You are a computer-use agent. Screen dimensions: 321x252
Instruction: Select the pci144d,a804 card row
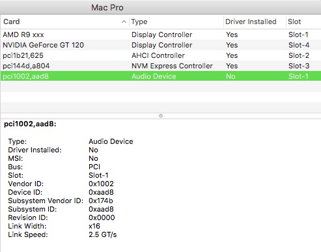(x=161, y=66)
